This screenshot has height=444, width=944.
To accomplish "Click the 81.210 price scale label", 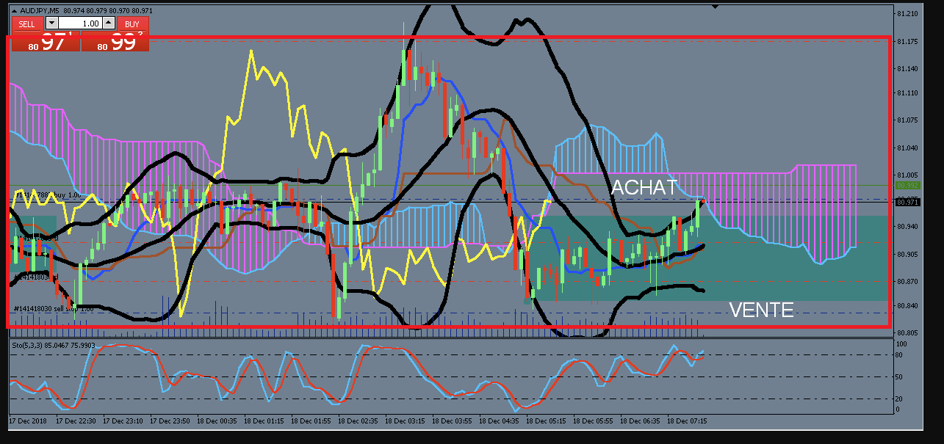I will (x=906, y=14).
